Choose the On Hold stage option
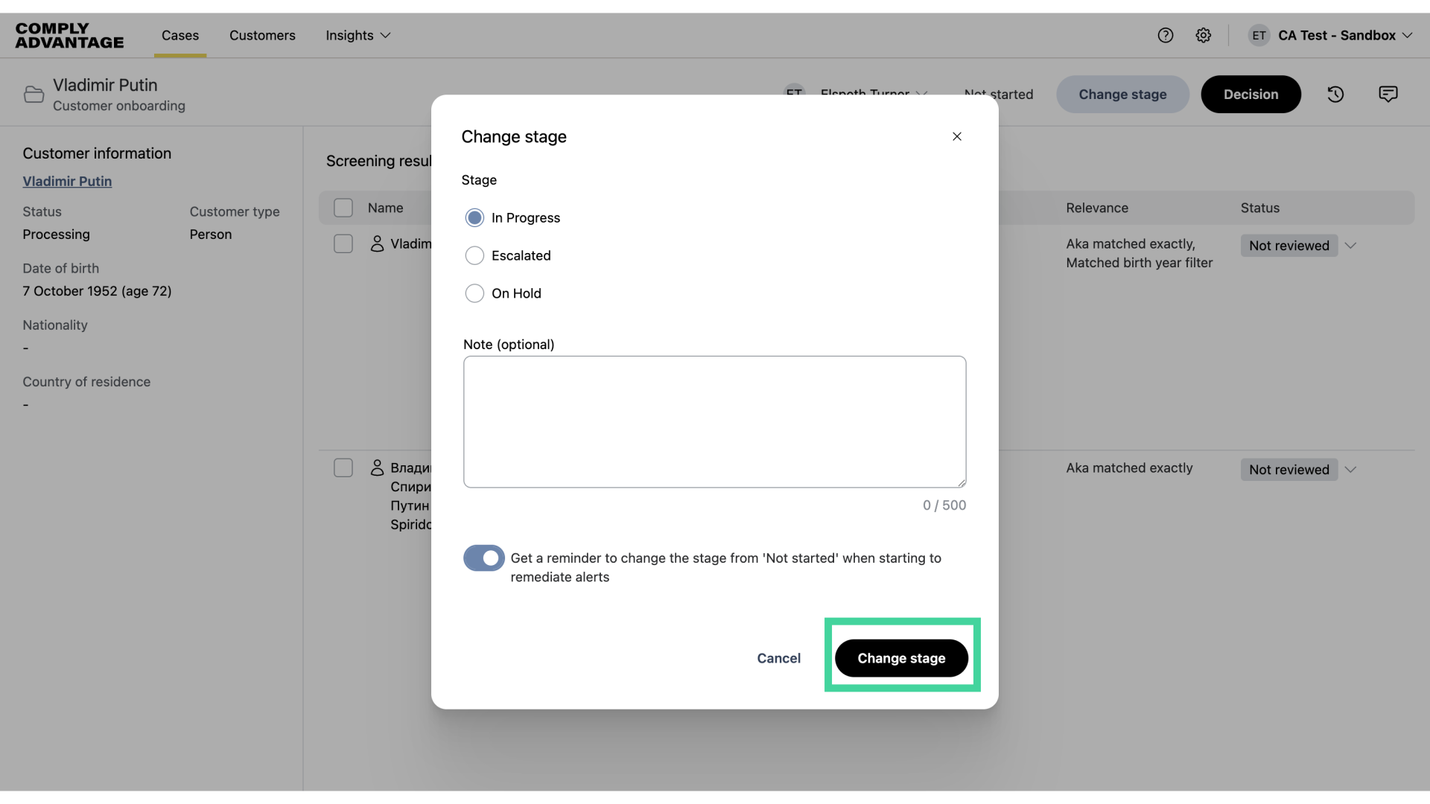This screenshot has width=1430, height=804. (474, 293)
